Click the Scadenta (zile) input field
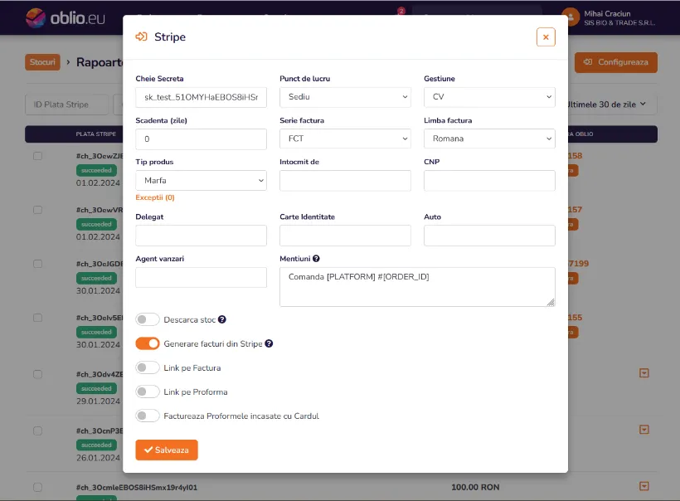Image resolution: width=680 pixels, height=501 pixels. [x=201, y=139]
